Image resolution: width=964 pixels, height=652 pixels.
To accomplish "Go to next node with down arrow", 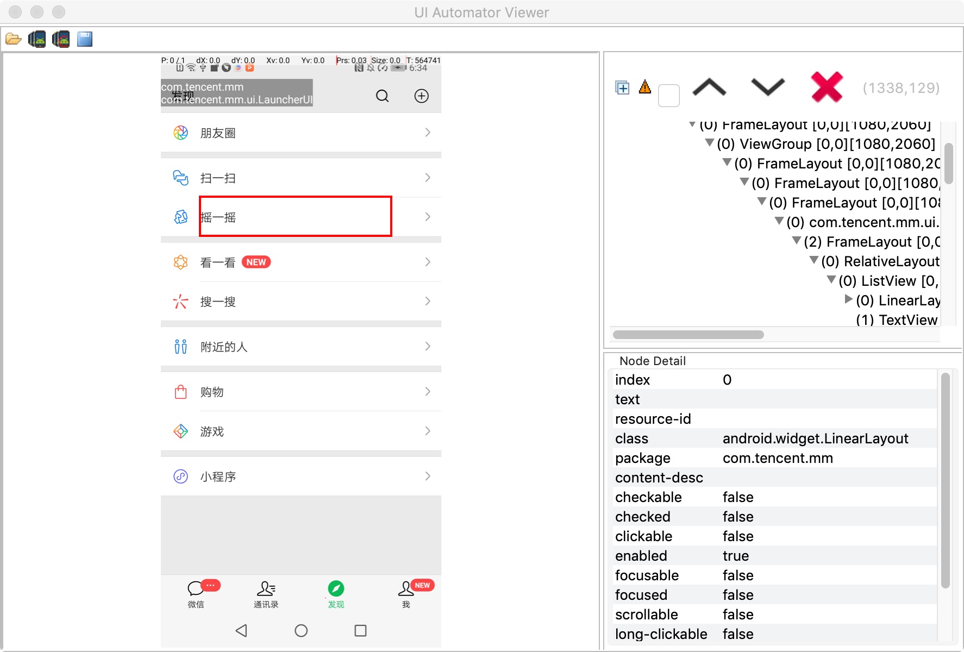I will coord(768,87).
